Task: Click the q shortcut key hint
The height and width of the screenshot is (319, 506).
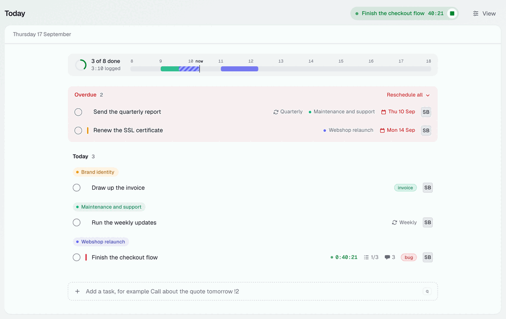Action: (427, 291)
